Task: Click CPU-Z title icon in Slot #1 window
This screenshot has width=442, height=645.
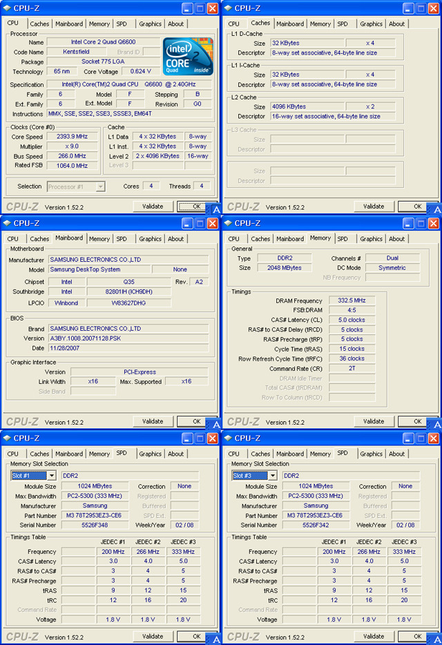Action: click(x=7, y=438)
